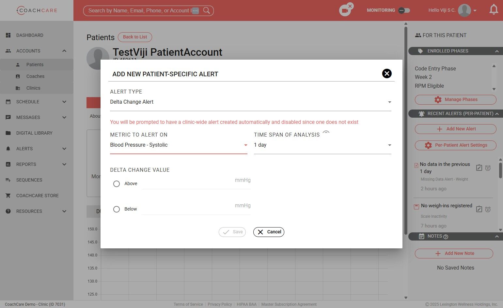The height and width of the screenshot is (308, 503).
Task: Click the video call camera icon
Action: tap(345, 11)
